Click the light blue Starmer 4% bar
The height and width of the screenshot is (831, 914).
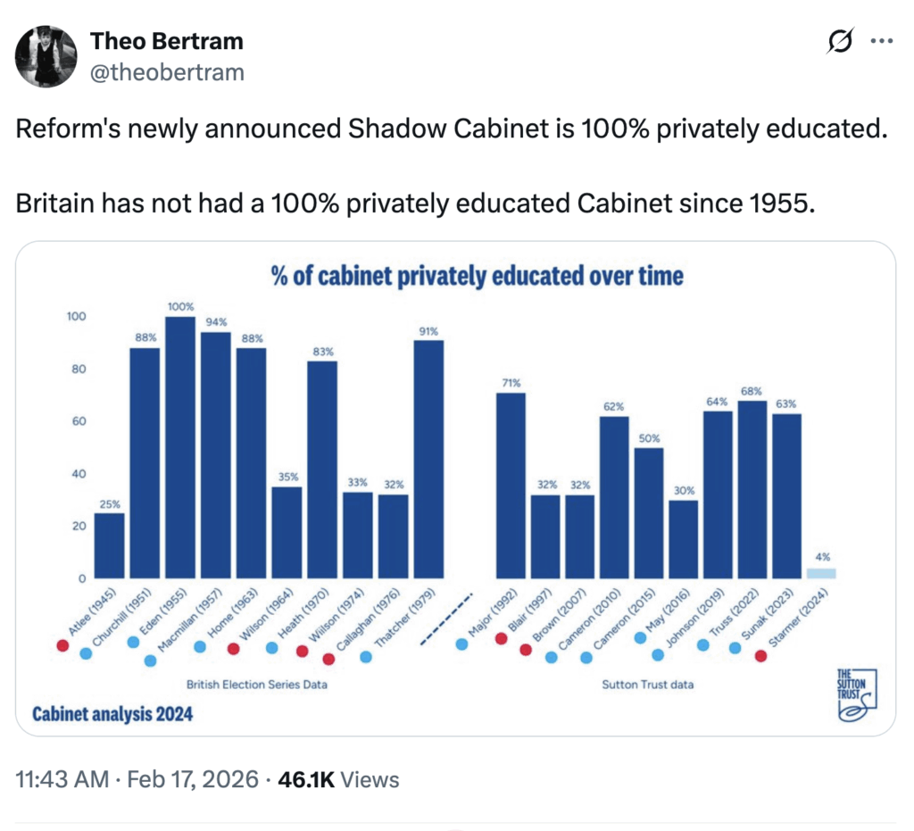821,573
